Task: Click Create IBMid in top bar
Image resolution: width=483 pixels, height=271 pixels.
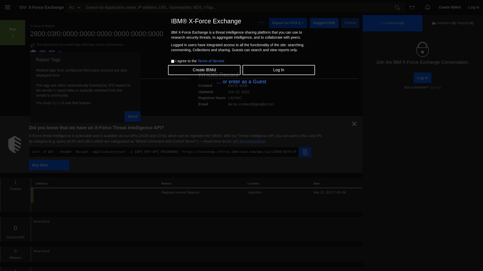Action: click(450, 7)
